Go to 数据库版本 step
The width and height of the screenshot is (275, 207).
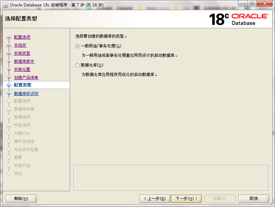(24, 61)
